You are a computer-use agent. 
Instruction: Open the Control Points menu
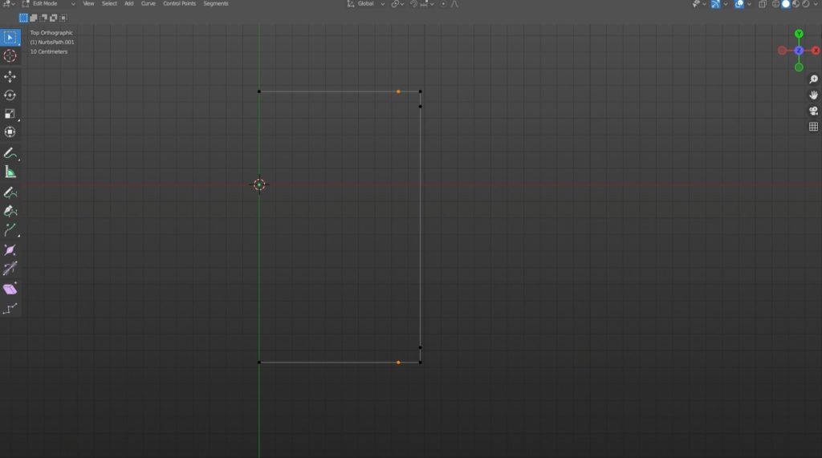pyautogui.click(x=179, y=4)
